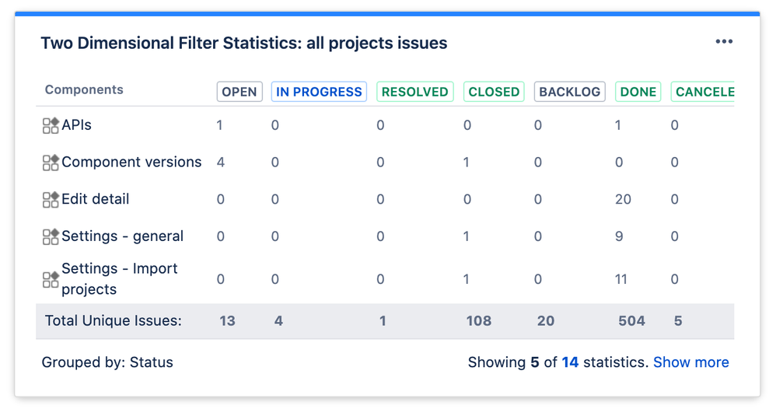
Task: Click the component icon beside APIs
Action: tap(51, 125)
